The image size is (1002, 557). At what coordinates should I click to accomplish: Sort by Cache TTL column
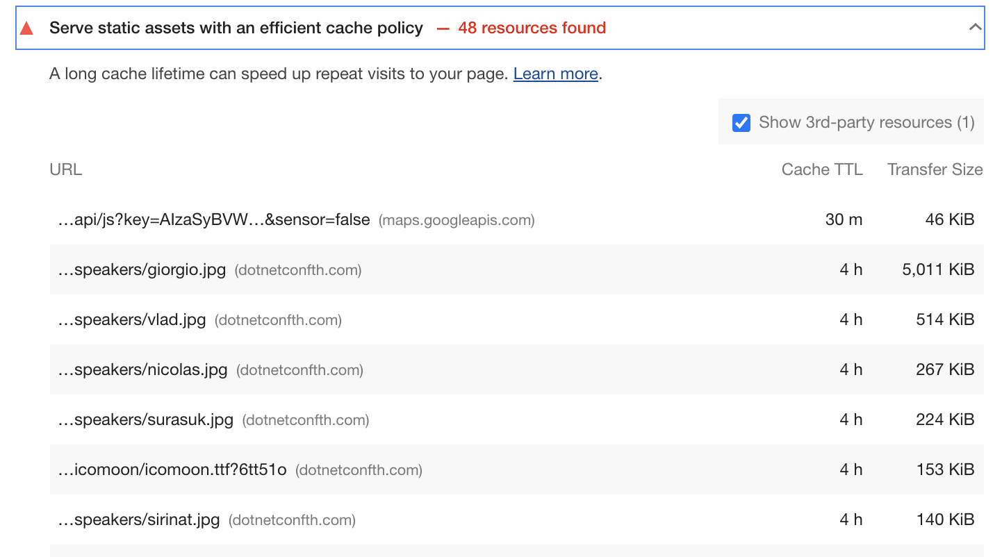tap(822, 169)
